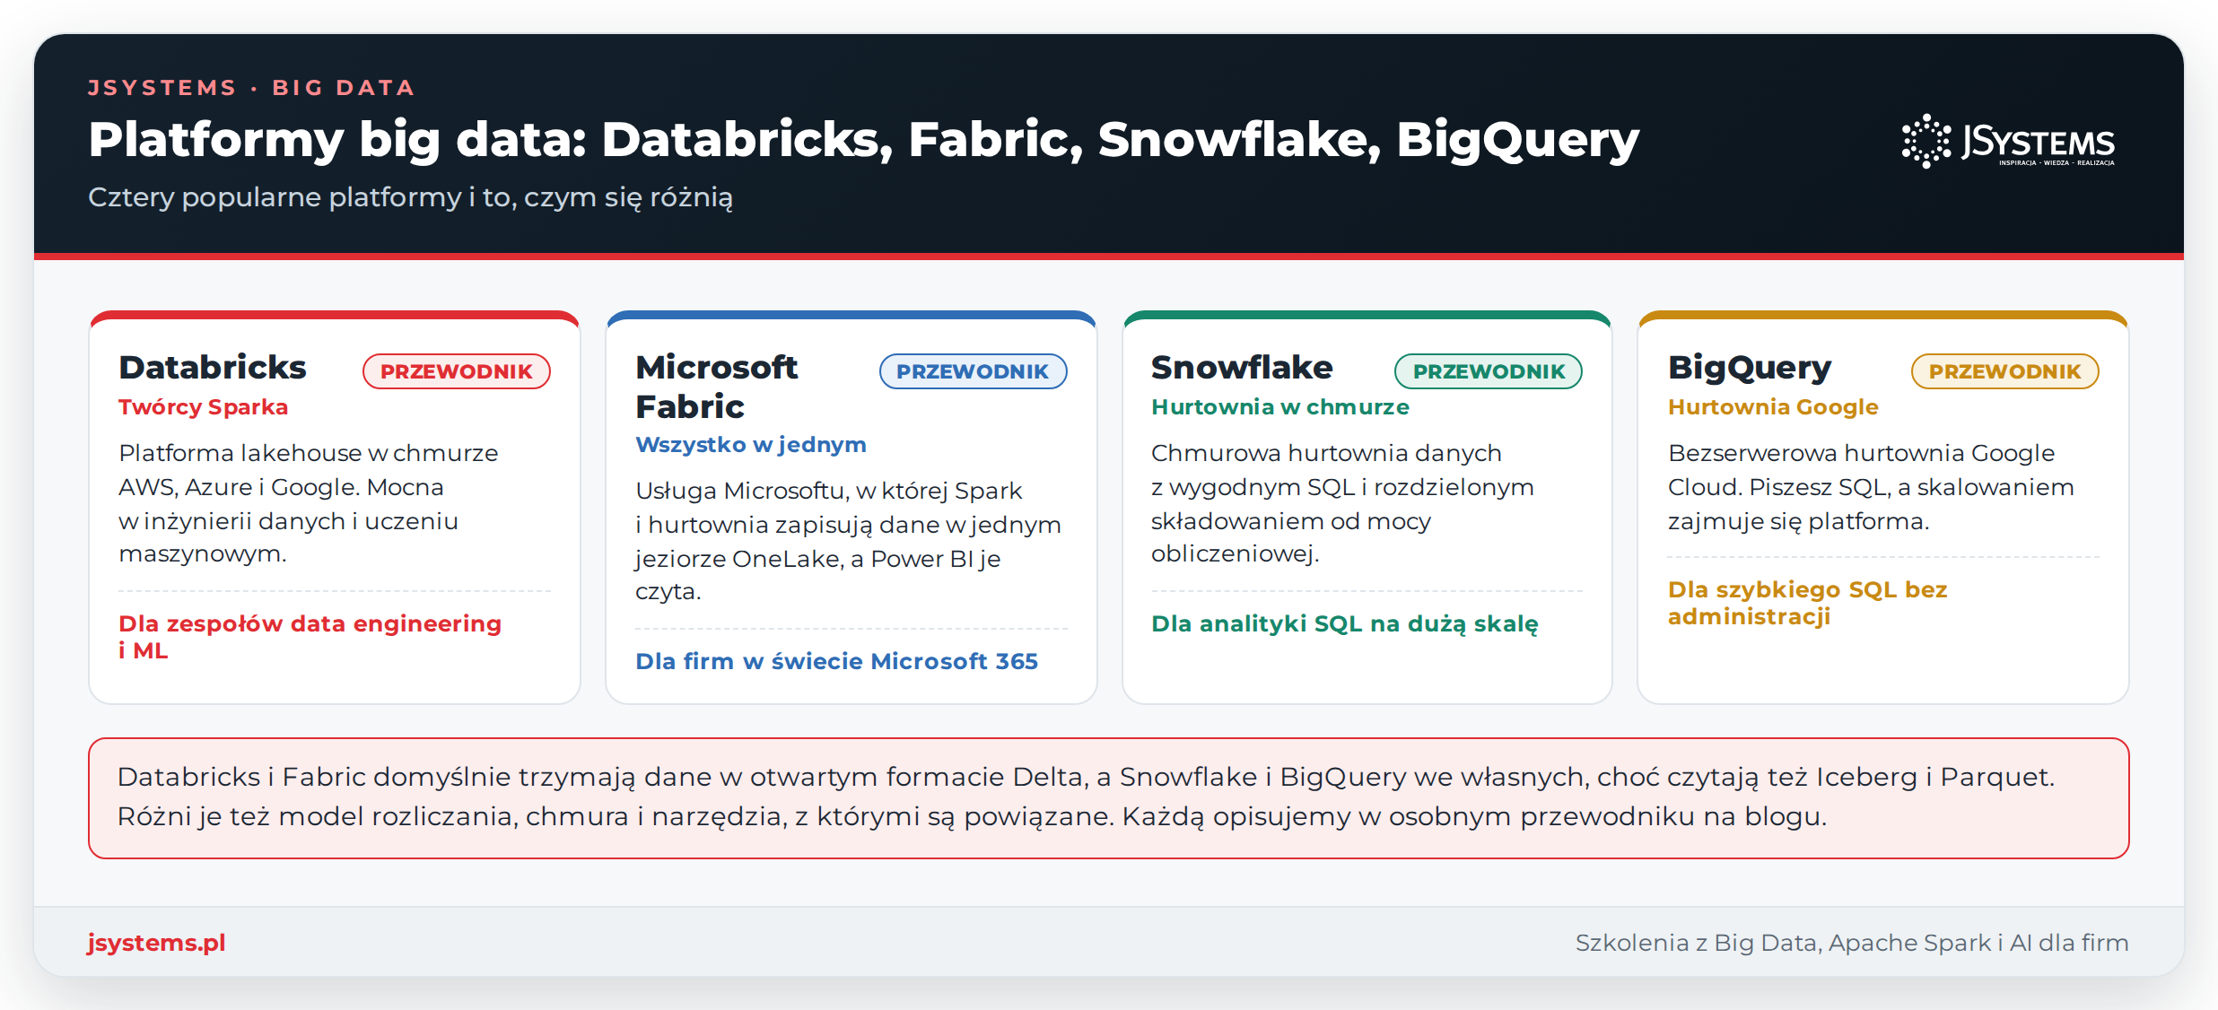Click 'Dla analityki SQL na dużą skalę'
The width and height of the screenshot is (2218, 1010).
[1344, 624]
